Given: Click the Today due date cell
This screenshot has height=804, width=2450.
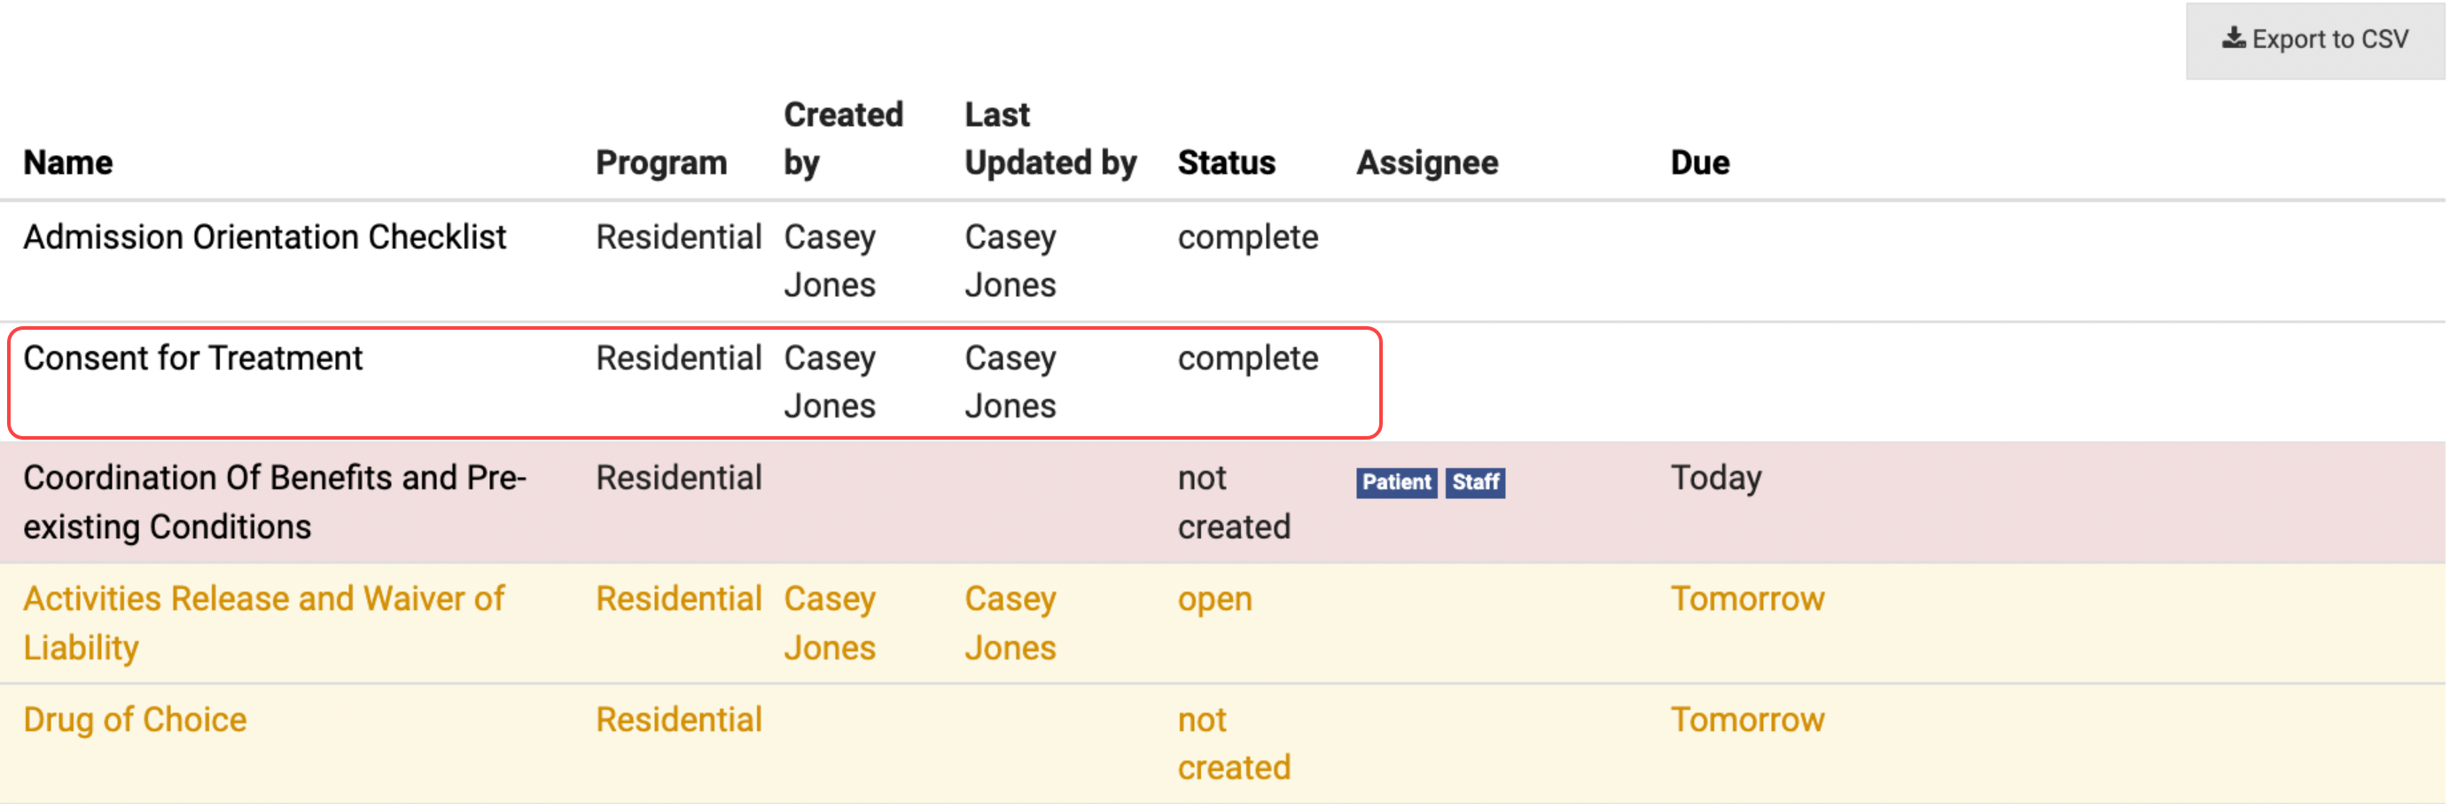Looking at the screenshot, I should (x=1716, y=478).
